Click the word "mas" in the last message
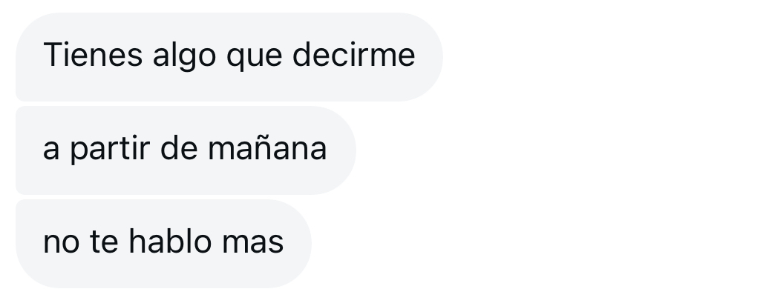The image size is (766, 306). [x=253, y=243]
